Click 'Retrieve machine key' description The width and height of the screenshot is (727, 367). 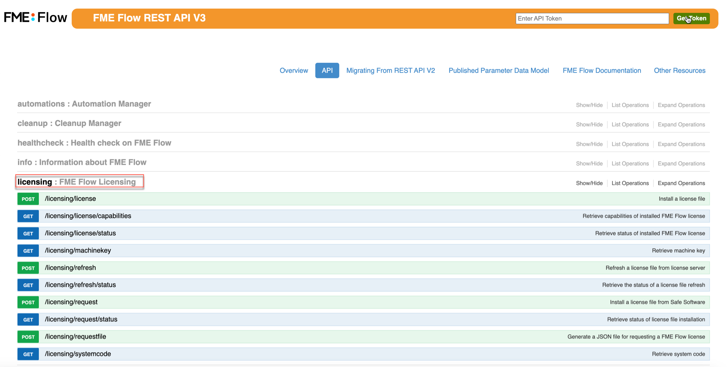point(678,251)
